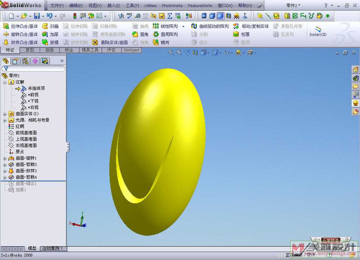This screenshot has width=360, height=260.
Task: Switch to the 运动算例 1 bottom tab
Action: point(53,248)
